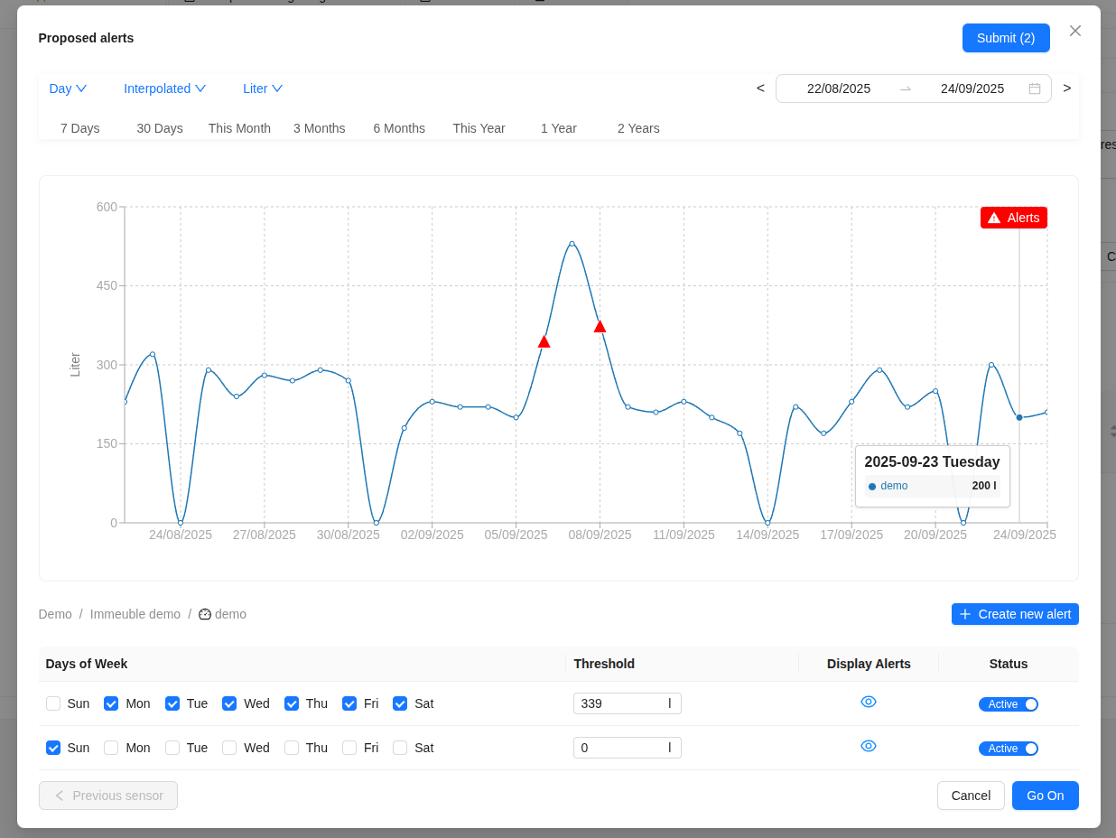Screen dimensions: 1116x838
Task: Open the Day granularity dropdown
Action: (x=68, y=88)
